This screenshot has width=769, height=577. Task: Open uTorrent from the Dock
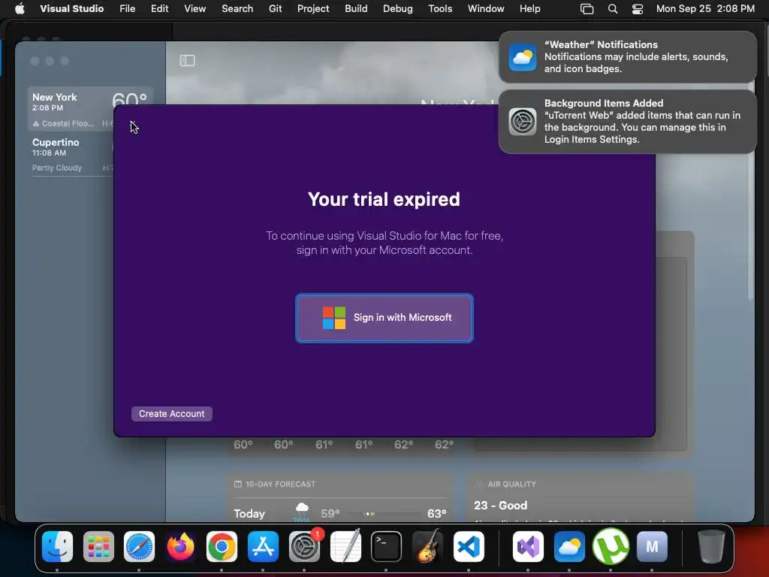[x=611, y=546]
